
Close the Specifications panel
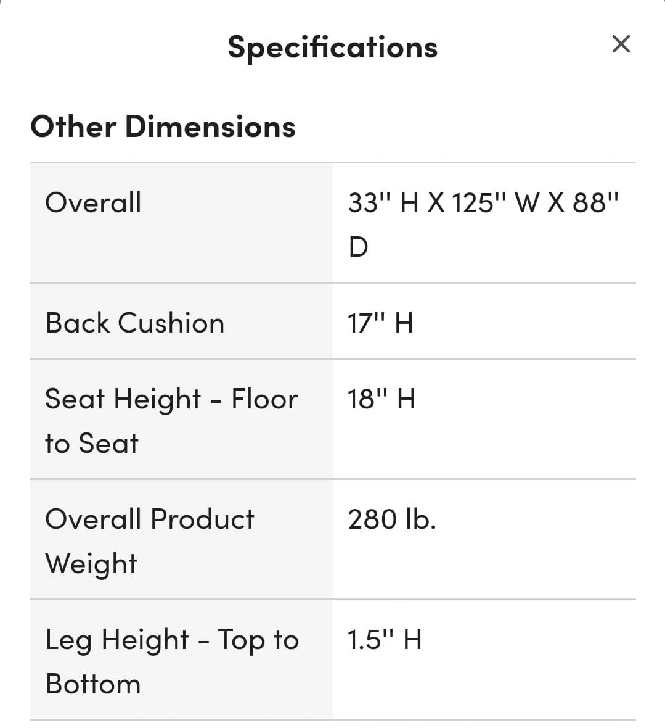621,44
